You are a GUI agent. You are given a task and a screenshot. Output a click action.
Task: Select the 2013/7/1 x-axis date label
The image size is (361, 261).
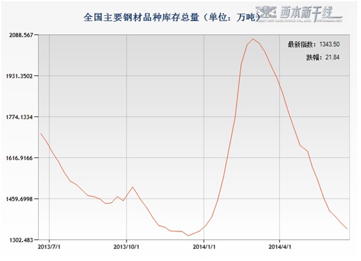[x=49, y=247]
